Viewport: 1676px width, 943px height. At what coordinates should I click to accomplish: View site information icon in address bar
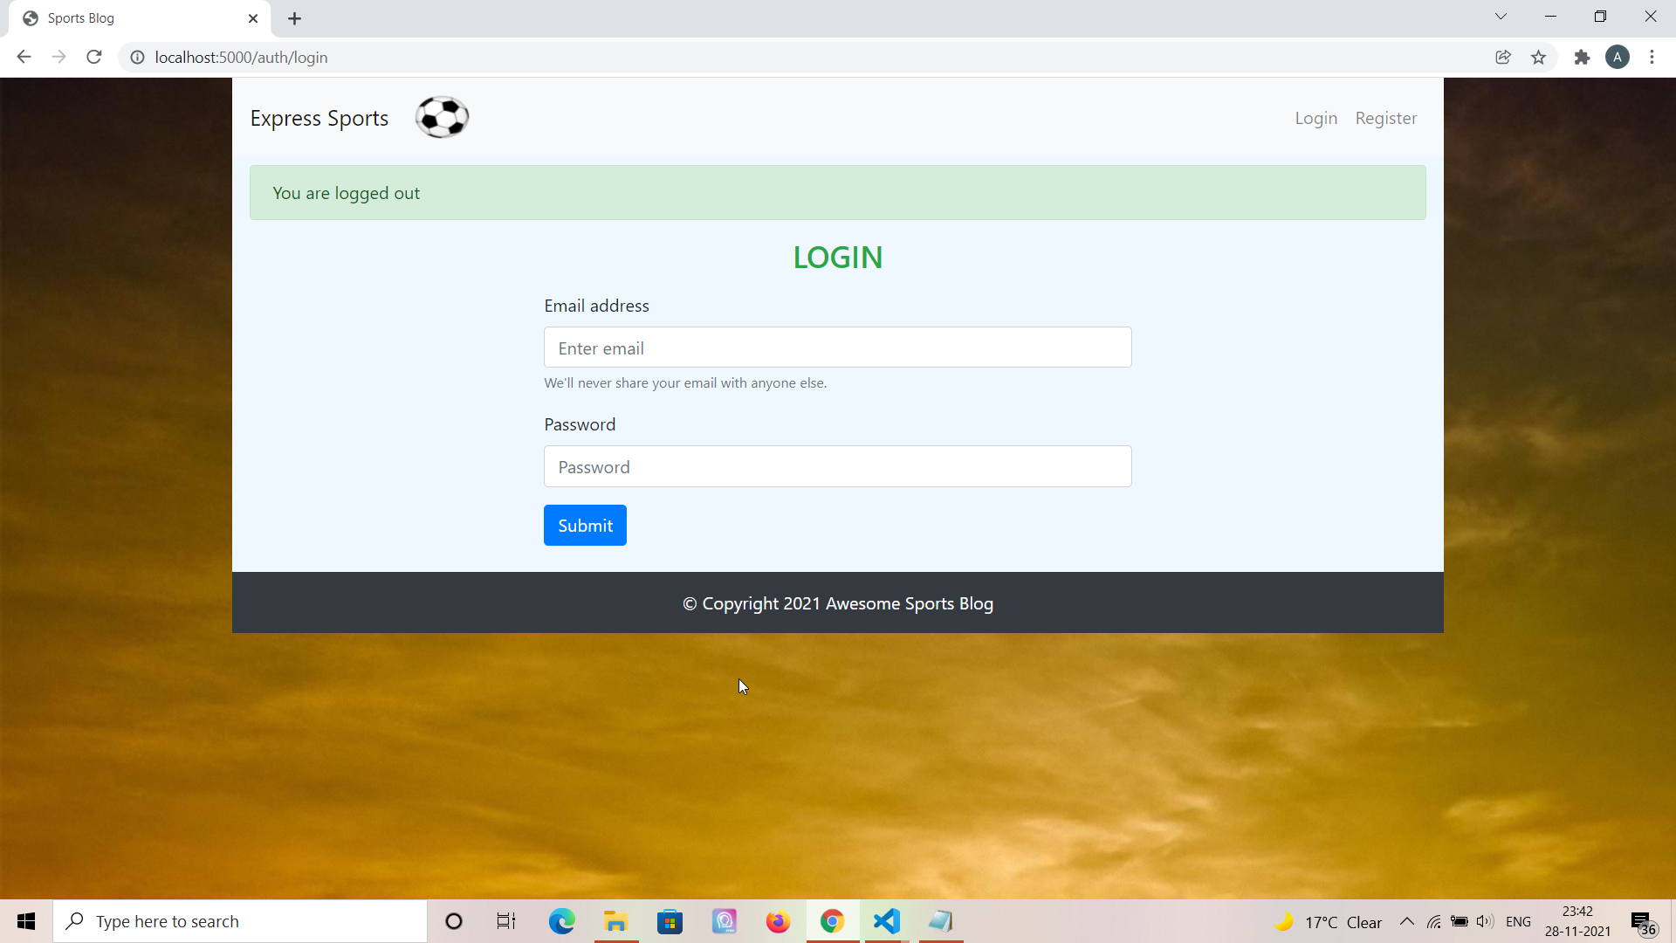click(137, 58)
